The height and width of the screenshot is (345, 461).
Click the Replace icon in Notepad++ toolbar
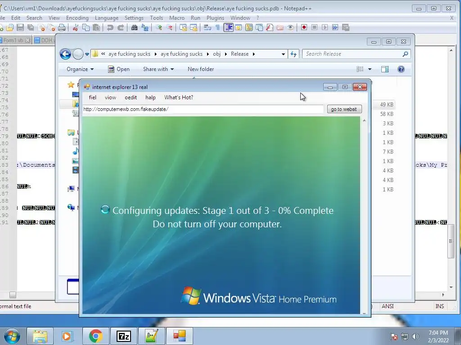point(145,27)
